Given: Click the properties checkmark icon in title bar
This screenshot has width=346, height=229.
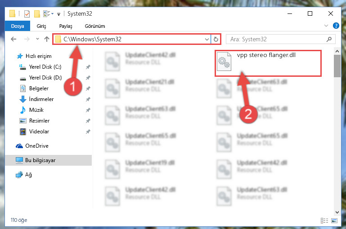Looking at the screenshot, I should click(x=27, y=14).
